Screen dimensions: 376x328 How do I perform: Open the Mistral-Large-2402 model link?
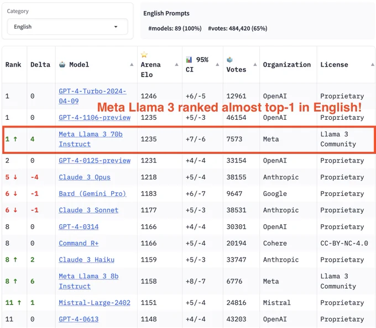[95, 303]
